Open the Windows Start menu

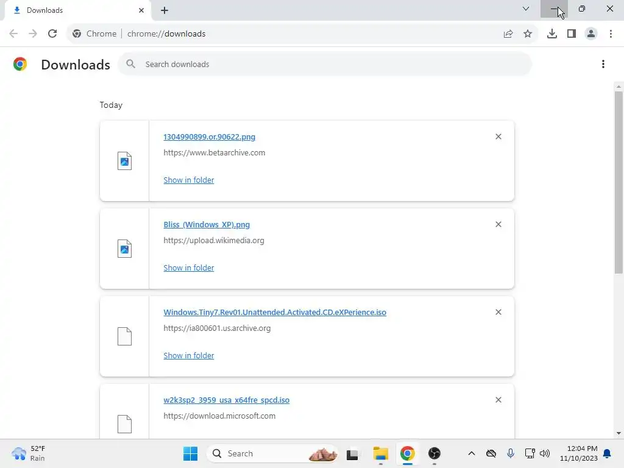click(190, 453)
